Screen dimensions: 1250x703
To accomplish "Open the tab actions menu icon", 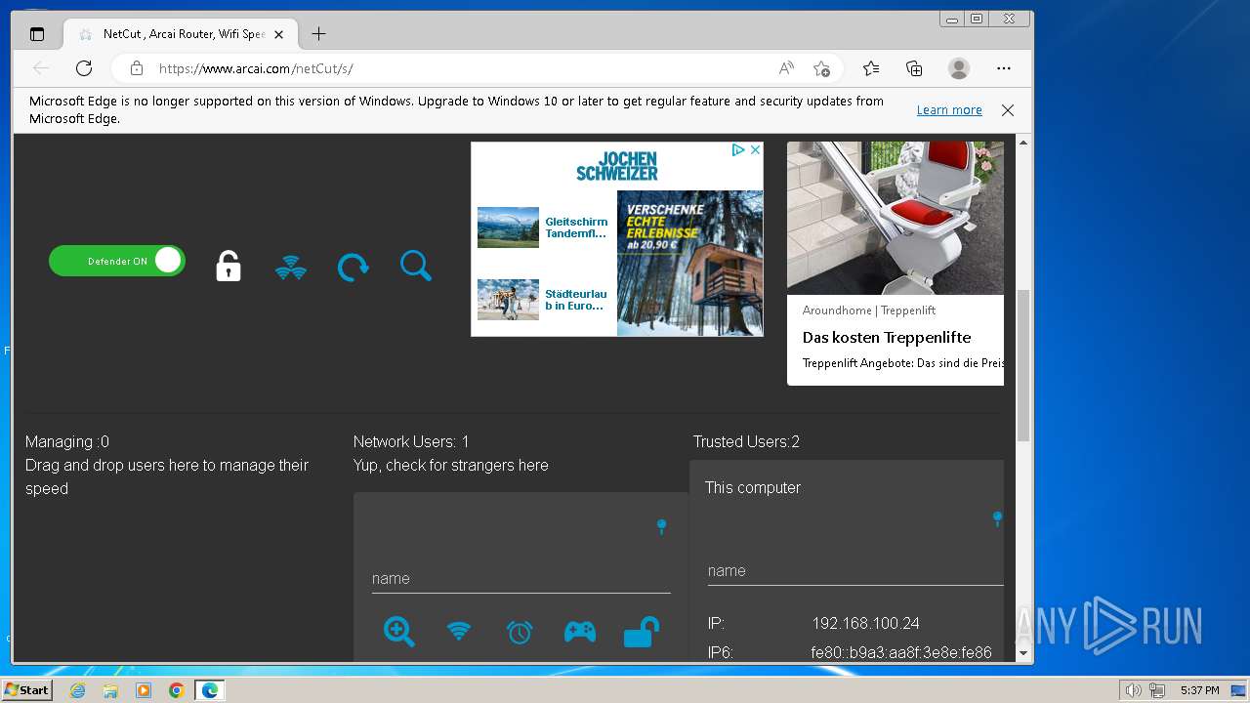I will 37,34.
